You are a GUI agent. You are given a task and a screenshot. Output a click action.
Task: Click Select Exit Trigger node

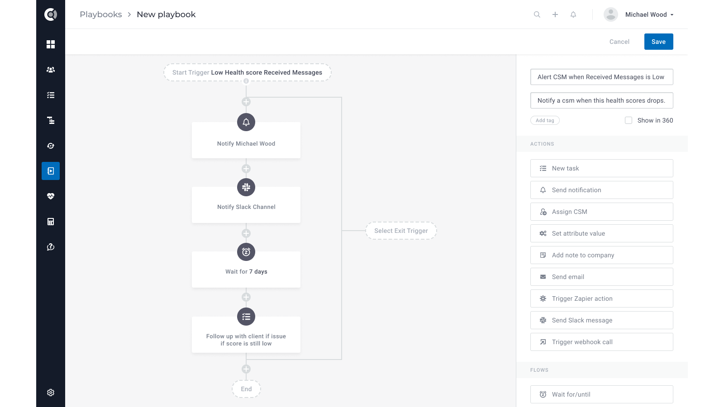401,231
